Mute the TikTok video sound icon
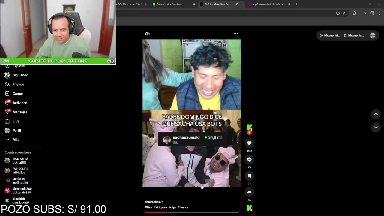 tap(147, 34)
